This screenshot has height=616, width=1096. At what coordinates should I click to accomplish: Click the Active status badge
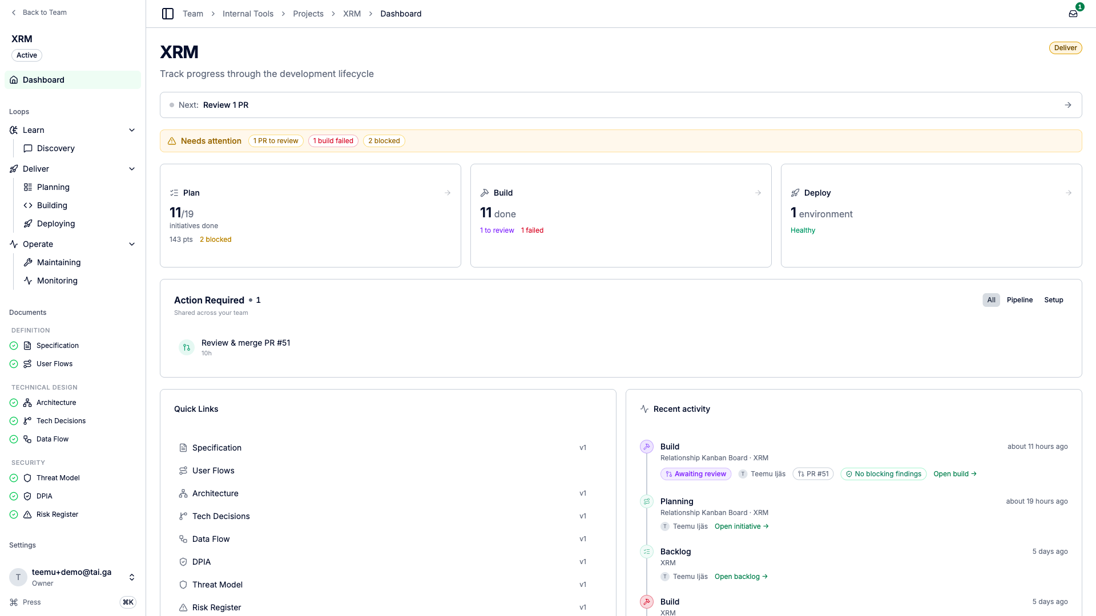pos(27,55)
